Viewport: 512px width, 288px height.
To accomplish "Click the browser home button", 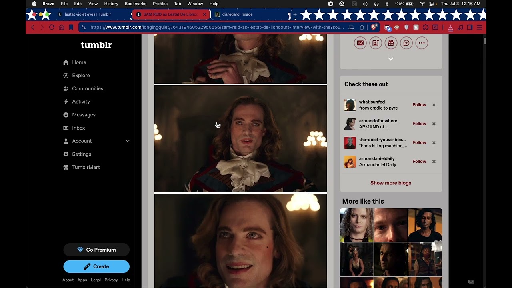I will pyautogui.click(x=61, y=27).
